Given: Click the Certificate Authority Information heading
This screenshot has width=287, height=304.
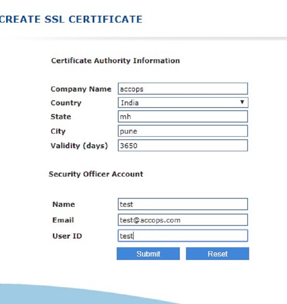Looking at the screenshot, I should pos(116,60).
